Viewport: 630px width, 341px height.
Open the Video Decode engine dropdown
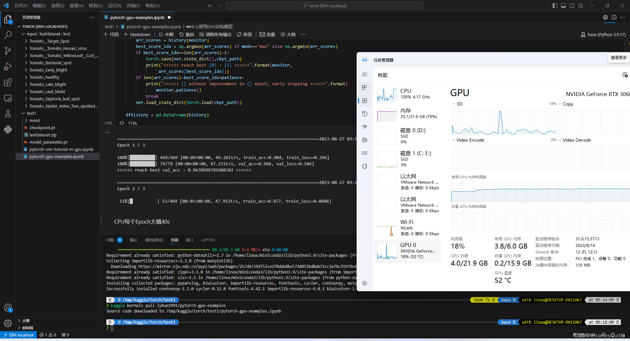click(x=560, y=140)
